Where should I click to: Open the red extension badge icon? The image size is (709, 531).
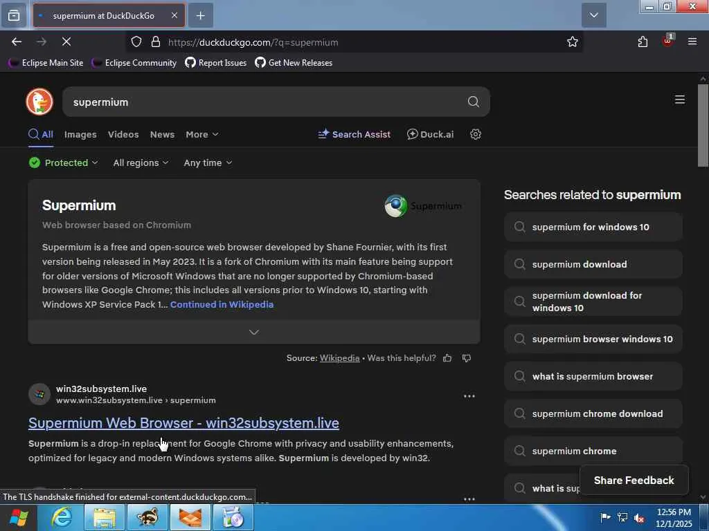coord(667,41)
